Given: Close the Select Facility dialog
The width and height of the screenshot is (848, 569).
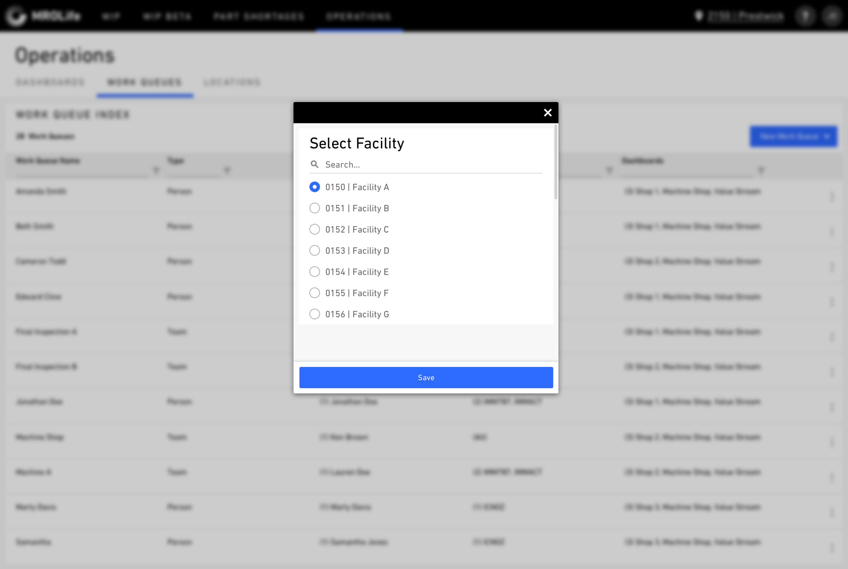Looking at the screenshot, I should coord(547,113).
